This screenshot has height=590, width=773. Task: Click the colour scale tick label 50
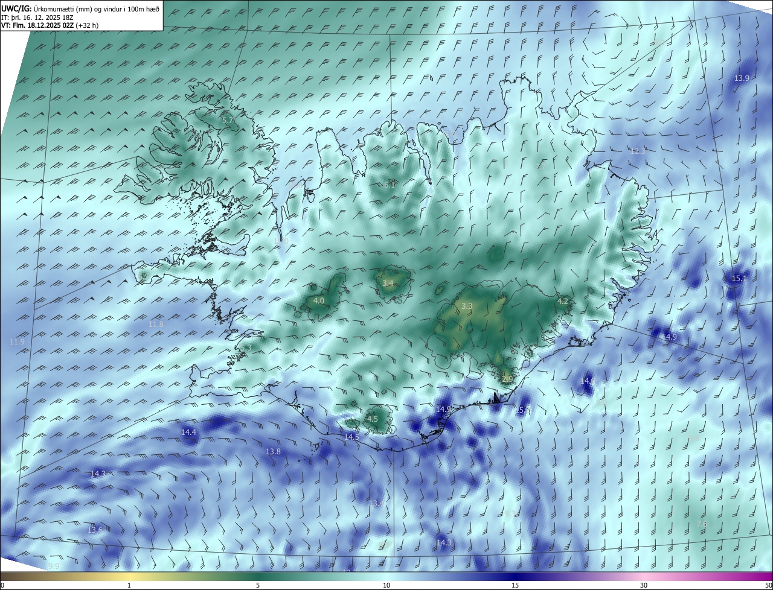tap(768, 585)
